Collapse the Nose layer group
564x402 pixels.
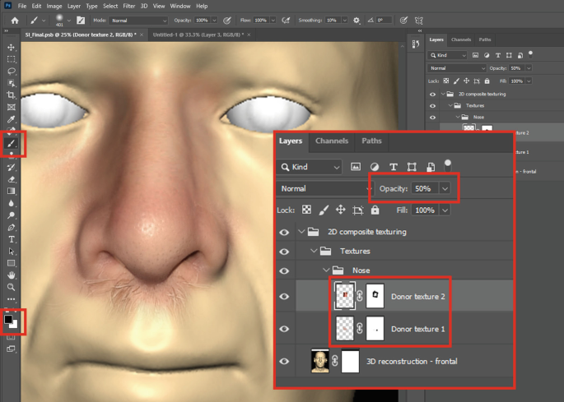(x=325, y=270)
